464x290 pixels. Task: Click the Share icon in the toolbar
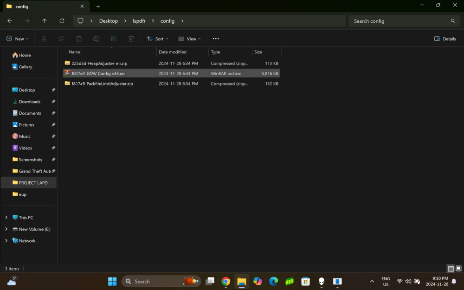114,39
